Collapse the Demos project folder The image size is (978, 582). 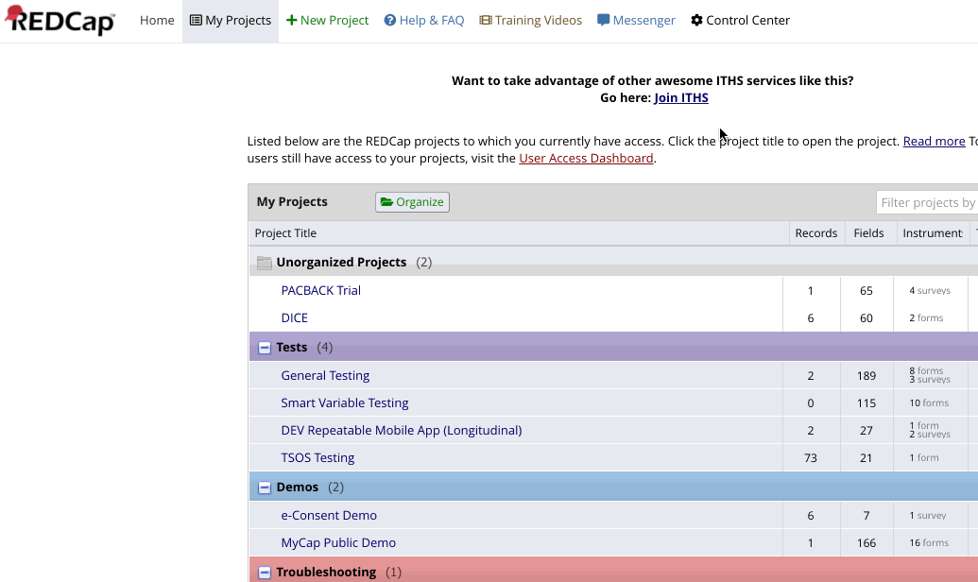click(265, 488)
